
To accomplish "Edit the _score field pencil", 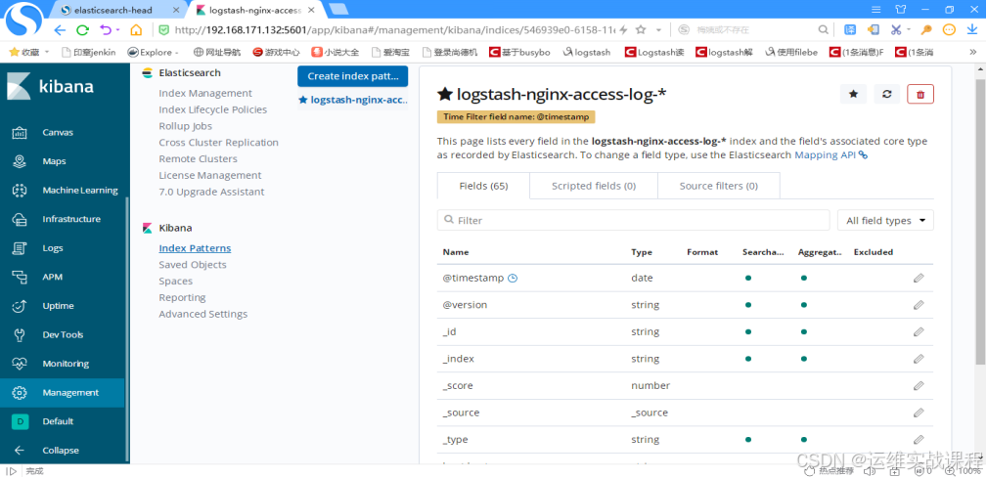I will pyautogui.click(x=919, y=386).
